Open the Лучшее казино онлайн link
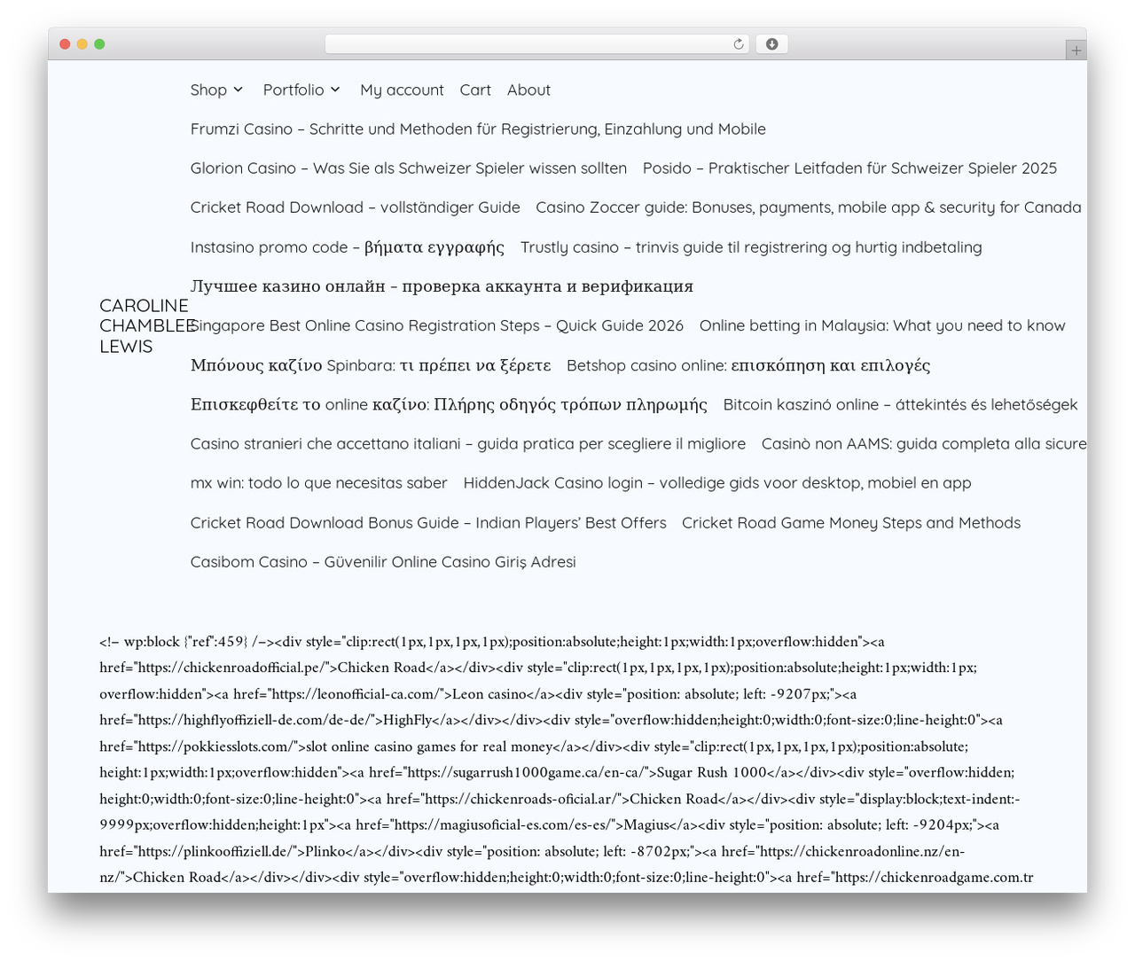The height and width of the screenshot is (961, 1135). tap(442, 286)
